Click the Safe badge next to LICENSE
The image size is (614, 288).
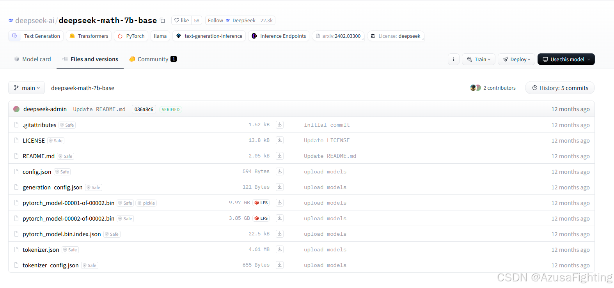tap(56, 141)
